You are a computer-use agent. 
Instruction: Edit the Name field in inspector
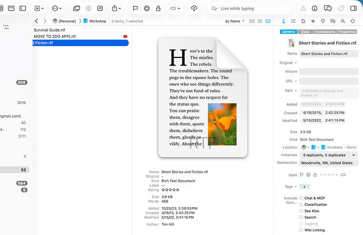(329, 54)
